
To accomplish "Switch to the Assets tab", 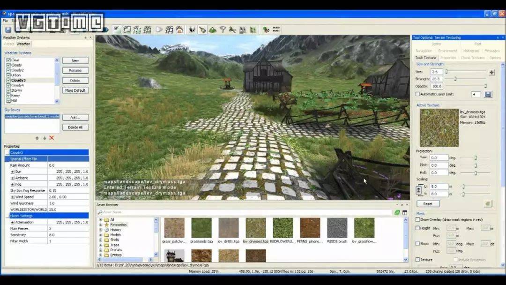I will pos(9,44).
